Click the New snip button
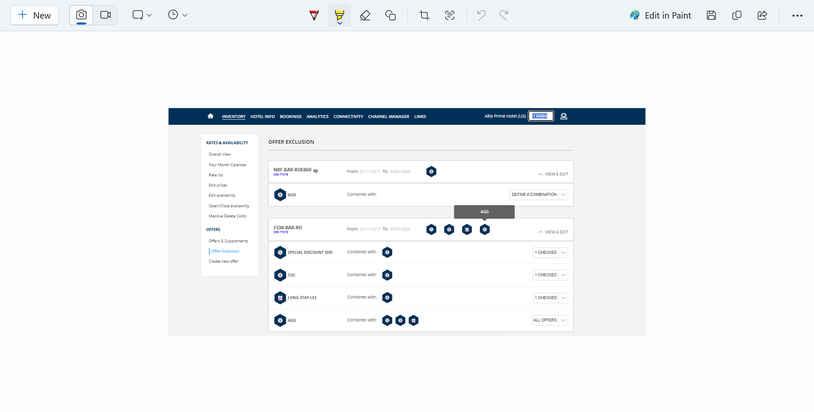The width and height of the screenshot is (814, 412). coord(34,15)
